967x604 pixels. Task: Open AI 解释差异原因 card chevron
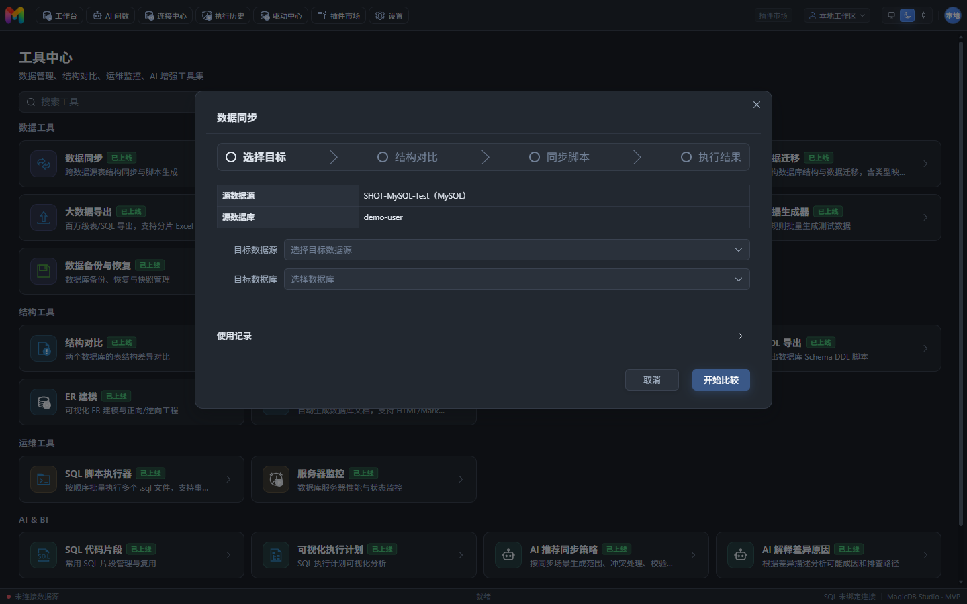[925, 555]
